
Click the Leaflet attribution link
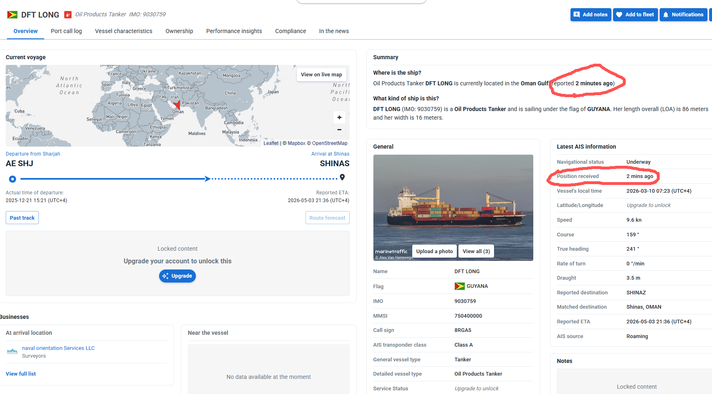[271, 143]
